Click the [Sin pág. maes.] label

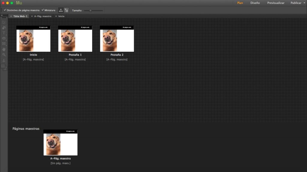click(x=61, y=163)
